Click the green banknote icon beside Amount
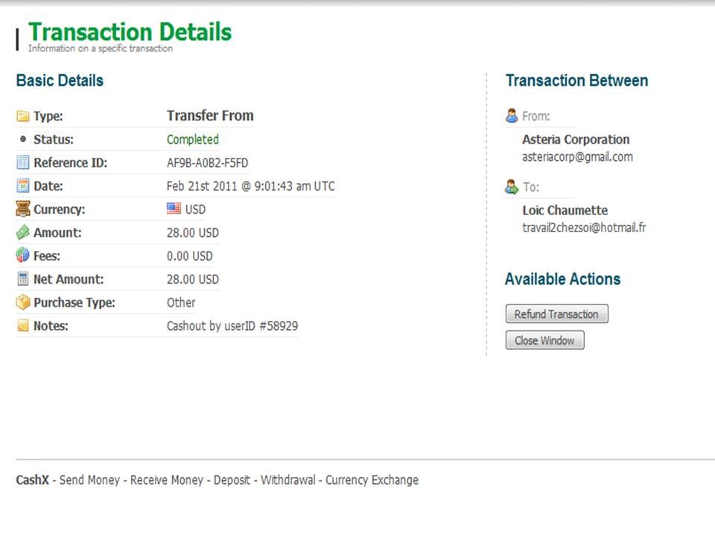715x536 pixels. click(23, 232)
